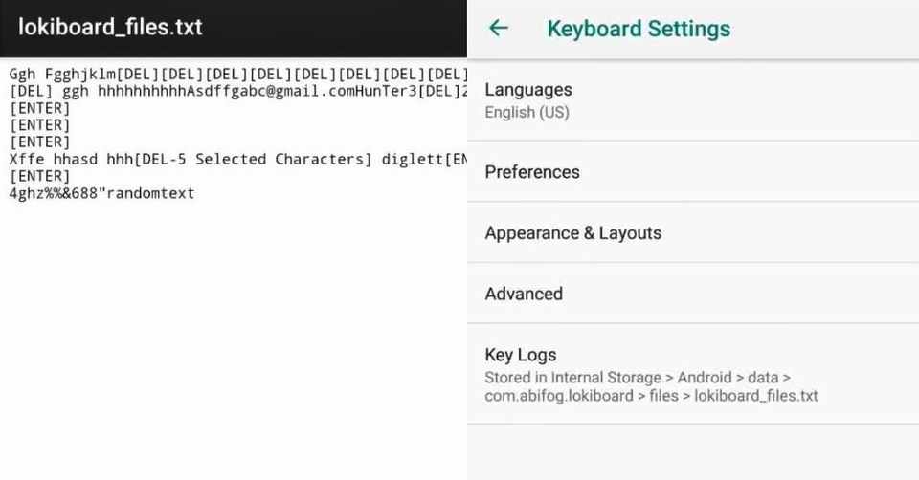Click the Keyboard Settings header title
The height and width of the screenshot is (480, 919).
click(639, 29)
